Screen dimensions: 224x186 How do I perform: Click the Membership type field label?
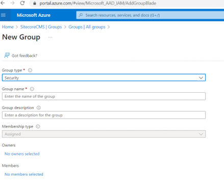click(x=17, y=126)
